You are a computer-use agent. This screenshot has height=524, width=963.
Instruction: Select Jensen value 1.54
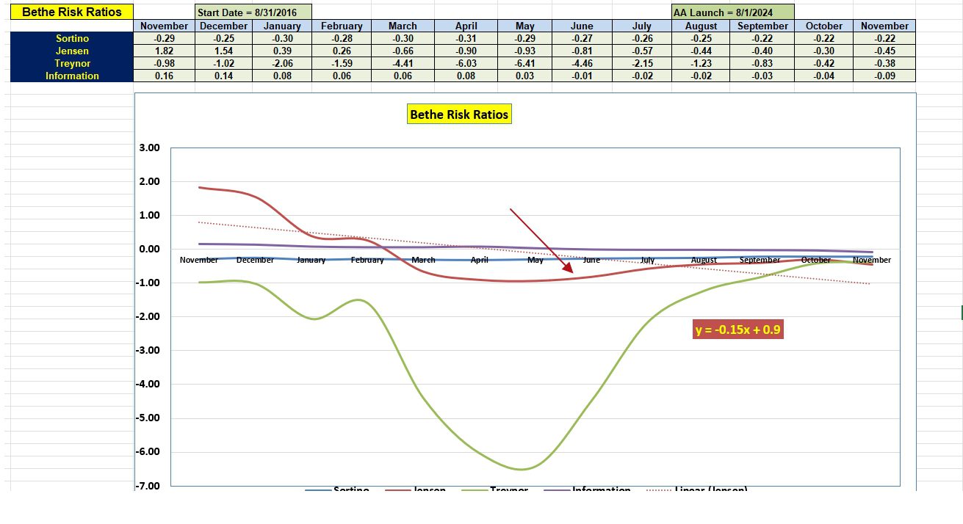pos(223,51)
